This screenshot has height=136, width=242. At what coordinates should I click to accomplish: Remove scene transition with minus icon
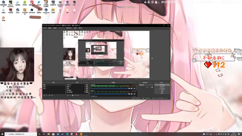[149, 87]
